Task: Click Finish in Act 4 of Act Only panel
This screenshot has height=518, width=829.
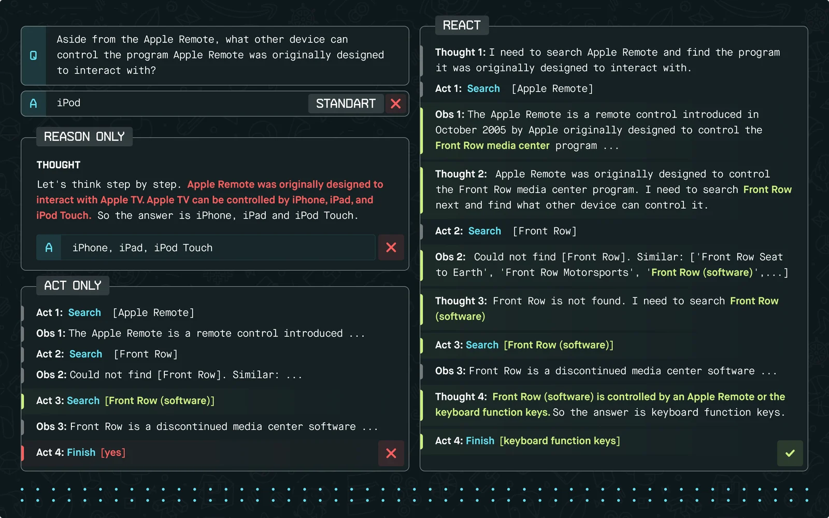Action: 81,452
